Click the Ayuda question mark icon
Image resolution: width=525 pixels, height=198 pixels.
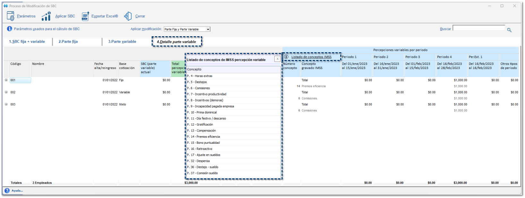tap(7, 191)
